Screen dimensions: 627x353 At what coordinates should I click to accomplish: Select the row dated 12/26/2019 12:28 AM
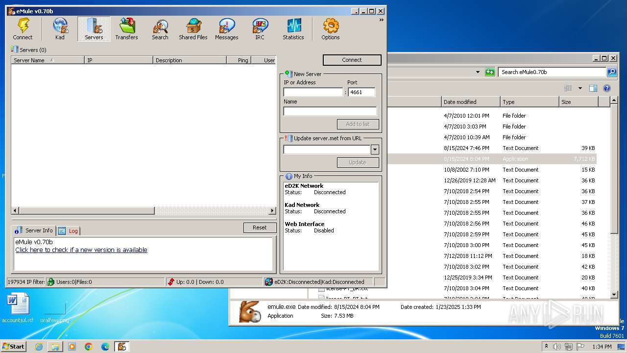[492, 180]
